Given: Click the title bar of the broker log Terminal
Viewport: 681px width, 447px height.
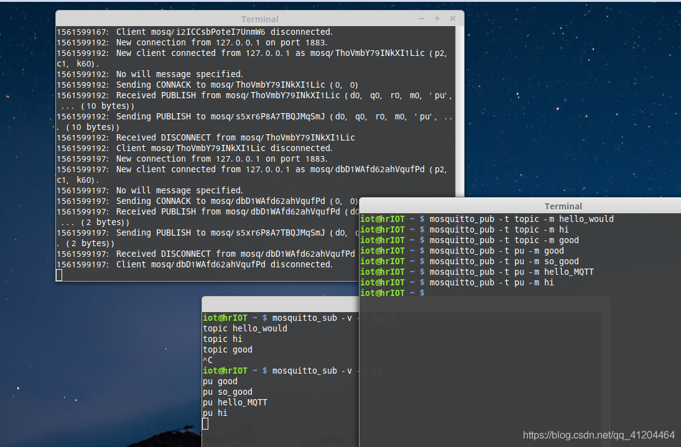Looking at the screenshot, I should pyautogui.click(x=260, y=19).
